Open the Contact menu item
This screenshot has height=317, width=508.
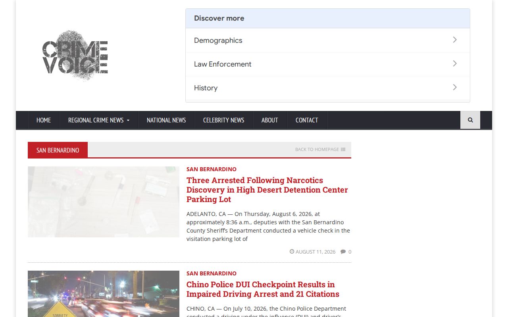pos(307,120)
